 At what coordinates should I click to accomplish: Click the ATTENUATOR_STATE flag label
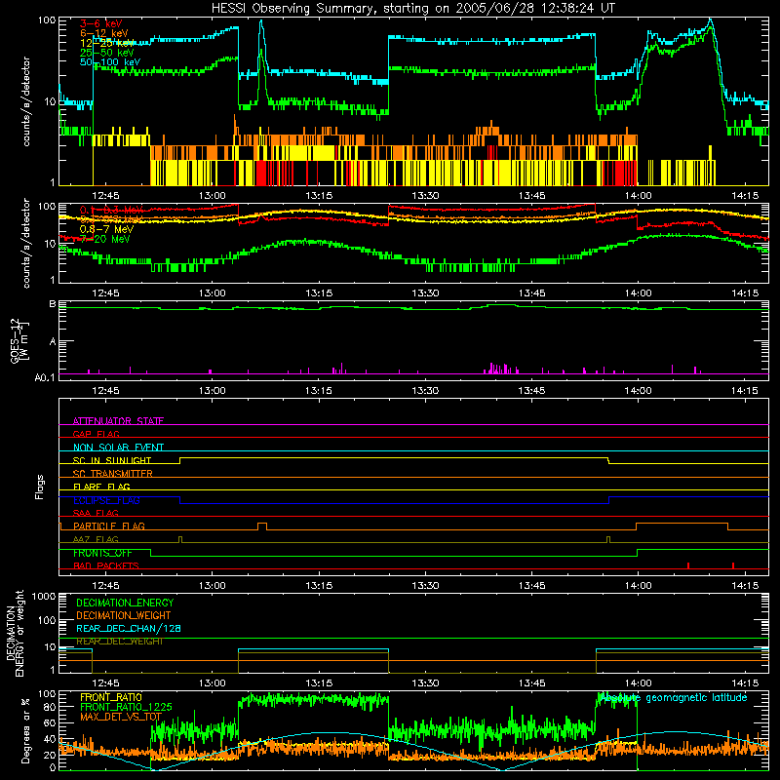tap(118, 421)
